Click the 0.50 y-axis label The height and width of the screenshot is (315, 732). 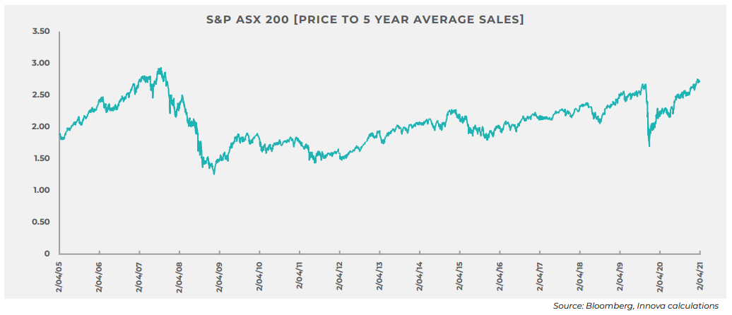[41, 222]
